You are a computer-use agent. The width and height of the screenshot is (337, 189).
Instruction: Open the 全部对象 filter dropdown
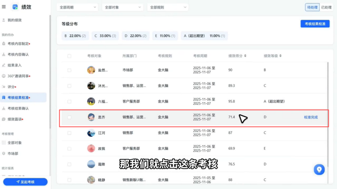pyautogui.click(x=122, y=7)
